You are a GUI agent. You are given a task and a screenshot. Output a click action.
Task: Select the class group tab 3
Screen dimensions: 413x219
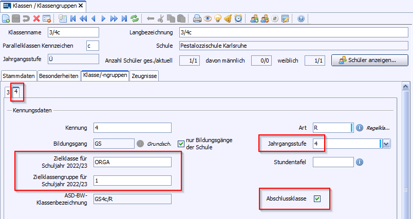8,92
